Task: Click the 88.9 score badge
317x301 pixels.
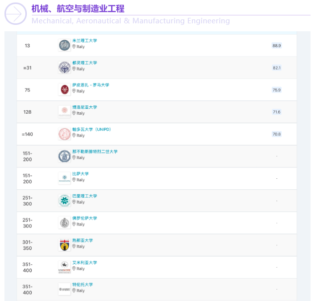Action: 277,46
